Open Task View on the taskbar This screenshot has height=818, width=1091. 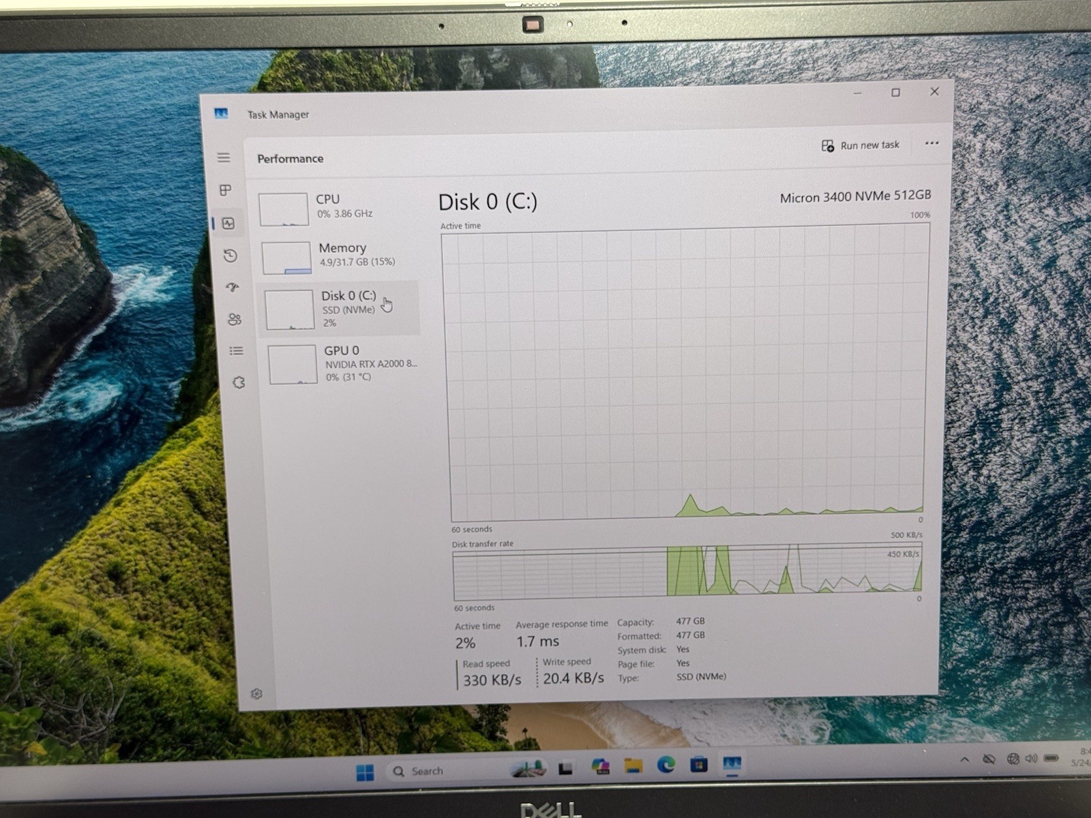[x=565, y=768]
